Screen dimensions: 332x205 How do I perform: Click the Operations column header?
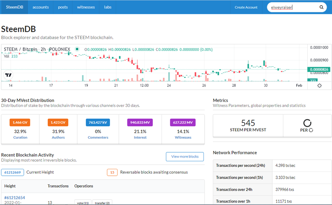click(x=84, y=186)
